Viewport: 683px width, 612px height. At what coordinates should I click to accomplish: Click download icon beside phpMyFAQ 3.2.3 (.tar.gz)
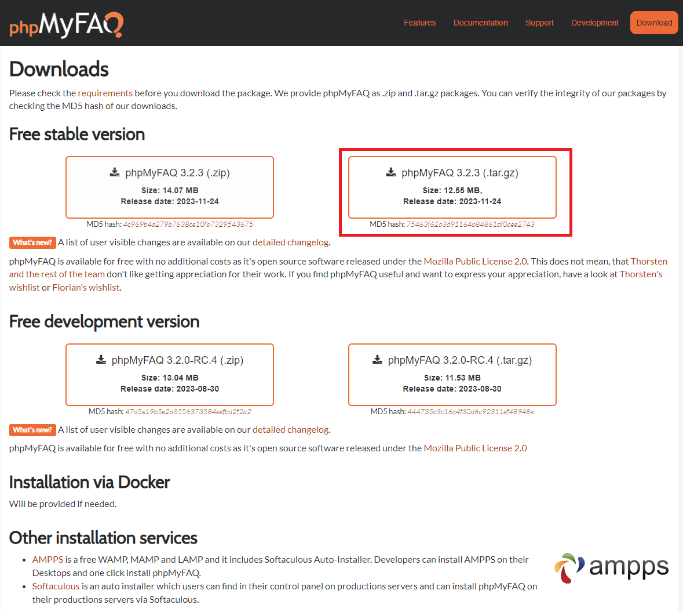391,172
